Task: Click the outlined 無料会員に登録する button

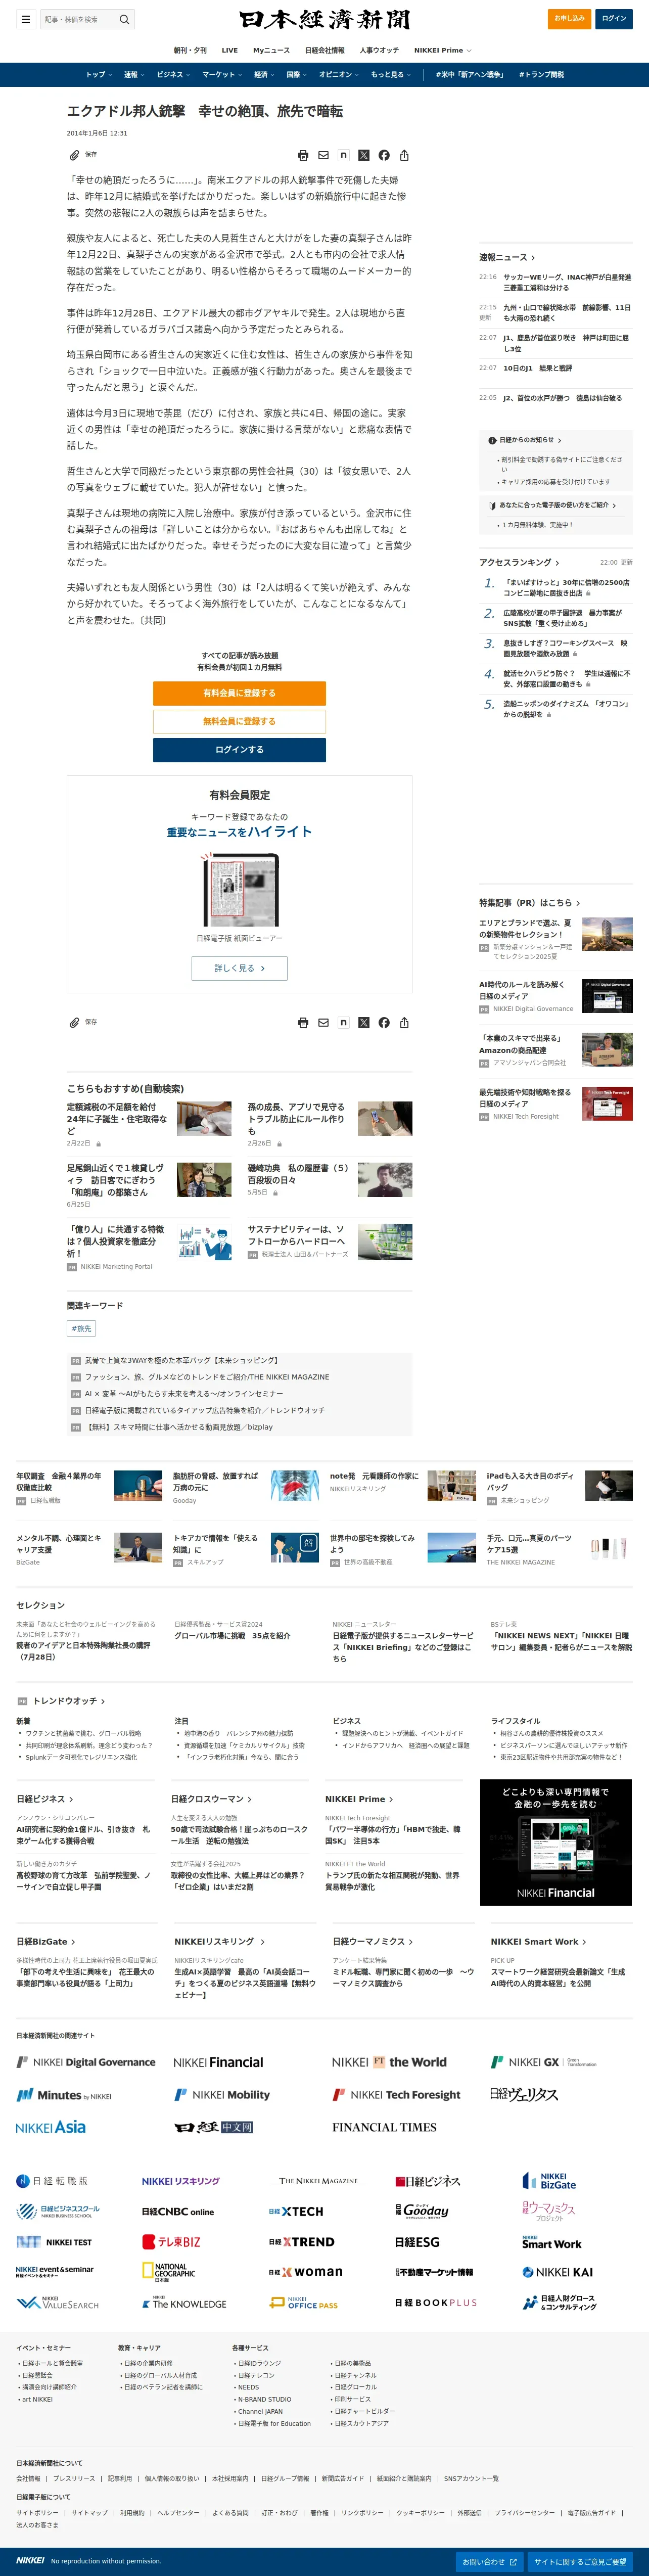Action: (x=239, y=721)
